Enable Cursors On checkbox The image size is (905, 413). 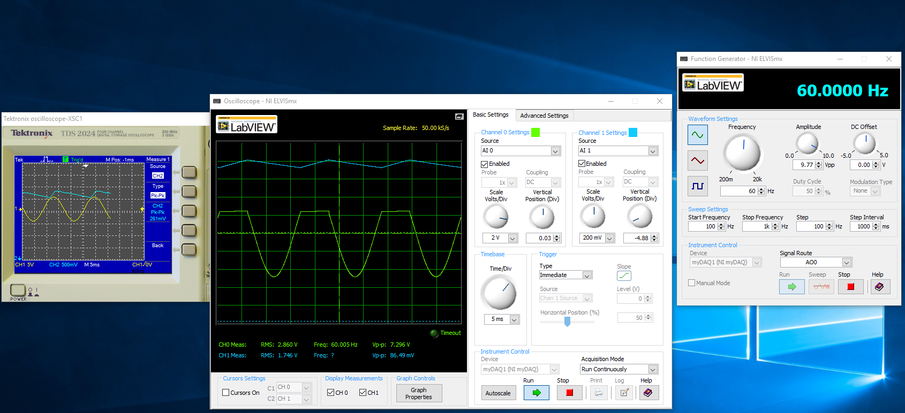click(x=226, y=393)
